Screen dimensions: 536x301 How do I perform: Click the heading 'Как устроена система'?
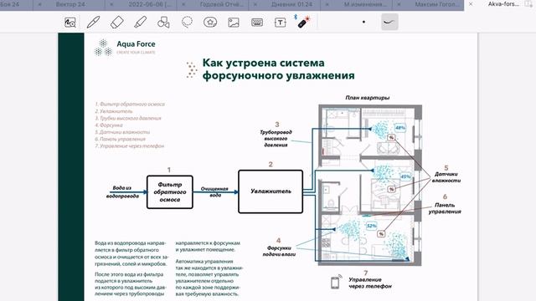263,63
